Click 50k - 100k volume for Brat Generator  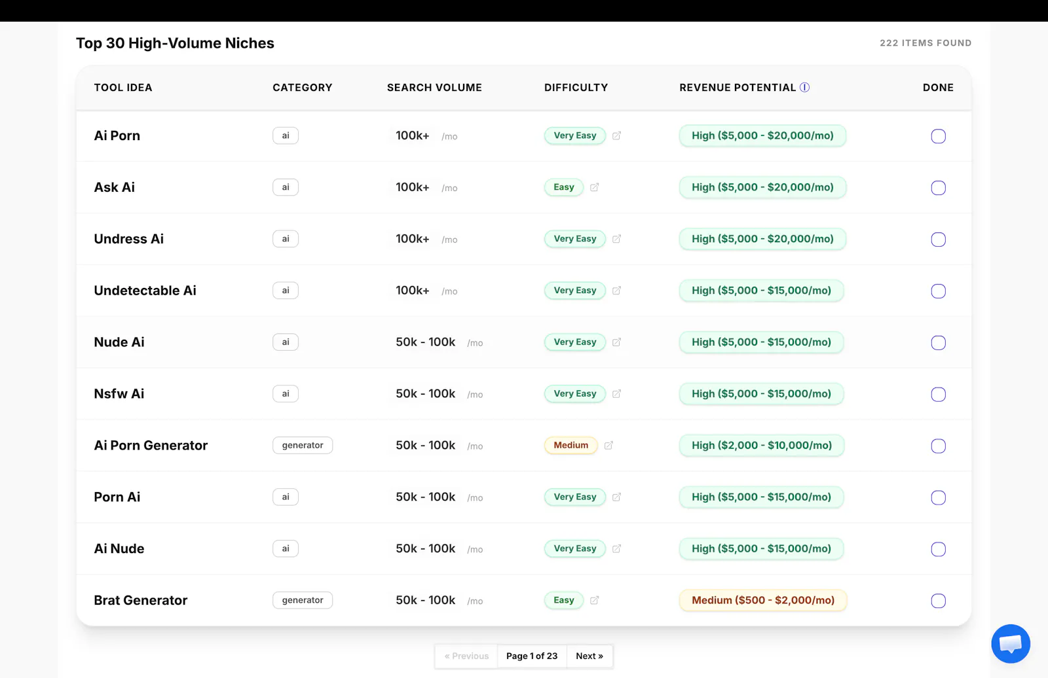pyautogui.click(x=426, y=600)
